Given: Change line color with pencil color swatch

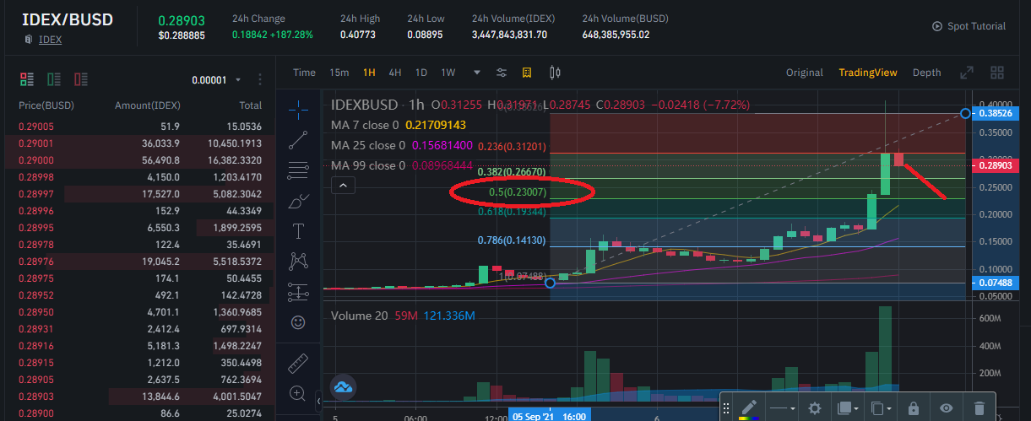Looking at the screenshot, I should [748, 408].
